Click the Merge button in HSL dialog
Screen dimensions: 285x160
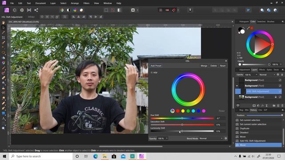pos(204,66)
